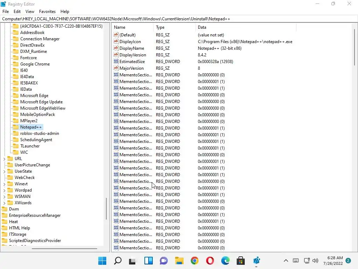Launch Google Chrome from taskbar
This screenshot has height=269, width=358.
(x=194, y=261)
